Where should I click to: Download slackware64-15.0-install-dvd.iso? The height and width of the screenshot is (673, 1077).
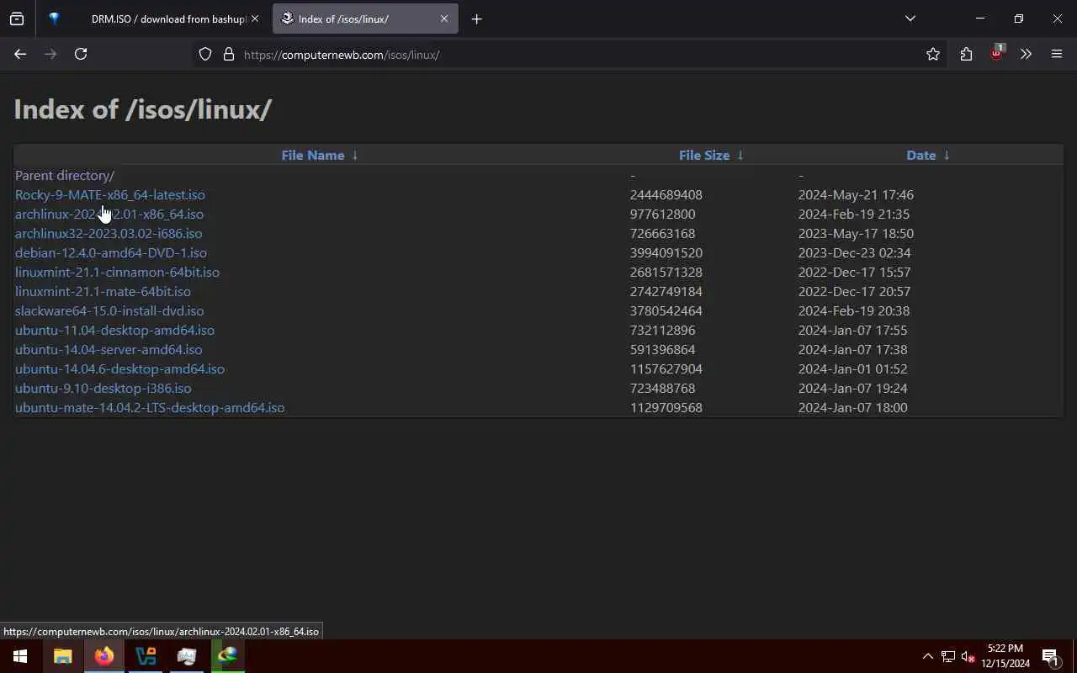(x=109, y=310)
